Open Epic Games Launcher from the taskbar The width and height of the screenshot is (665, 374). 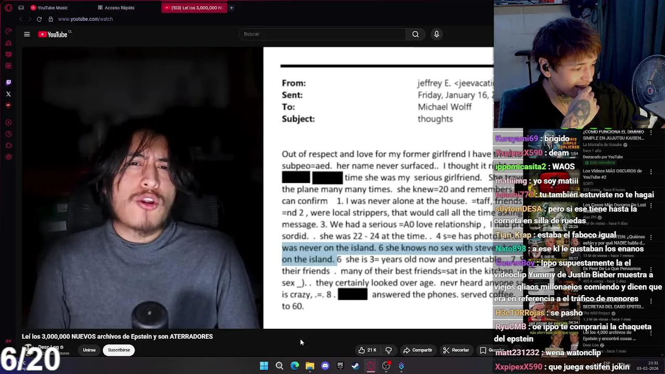[340, 366]
